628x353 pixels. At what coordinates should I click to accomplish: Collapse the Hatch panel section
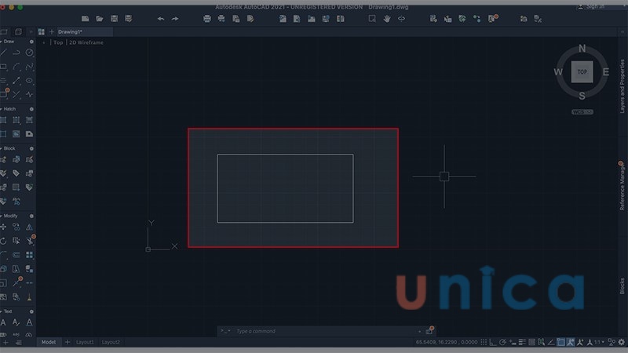pyautogui.click(x=2, y=109)
